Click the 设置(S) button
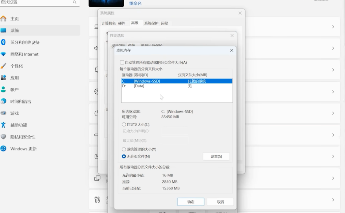The width and height of the screenshot is (345, 213). pyautogui.click(x=216, y=157)
